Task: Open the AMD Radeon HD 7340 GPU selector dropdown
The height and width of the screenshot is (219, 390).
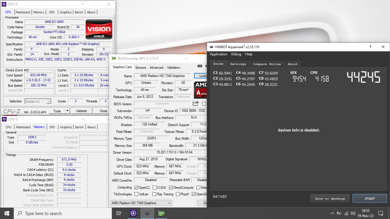Action: pos(141,203)
